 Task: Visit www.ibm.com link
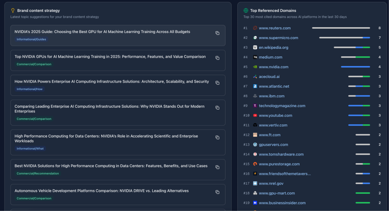(x=272, y=96)
